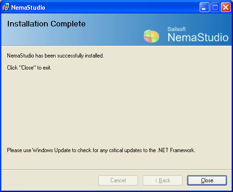Screen dimensions: 233x192
Task: Click the Sailsoft brand text in banner
Action: [x=176, y=29]
